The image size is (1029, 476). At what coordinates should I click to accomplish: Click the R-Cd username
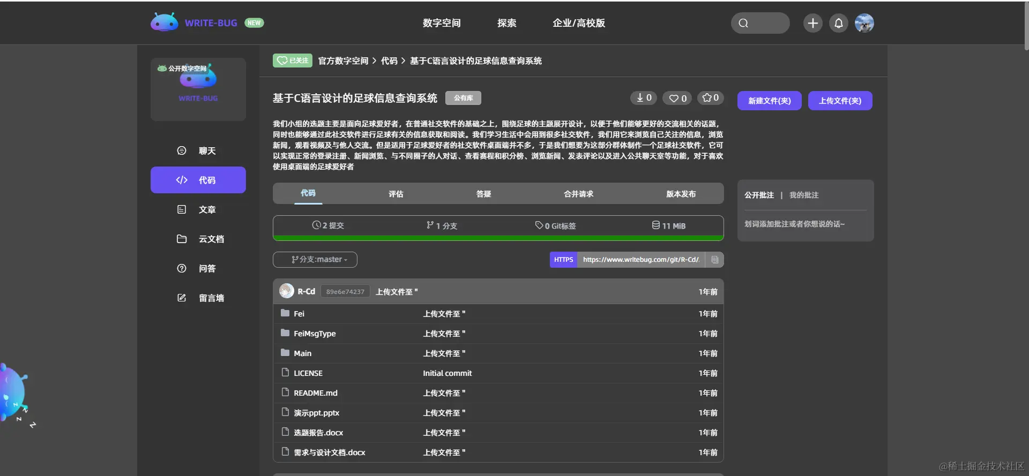307,291
